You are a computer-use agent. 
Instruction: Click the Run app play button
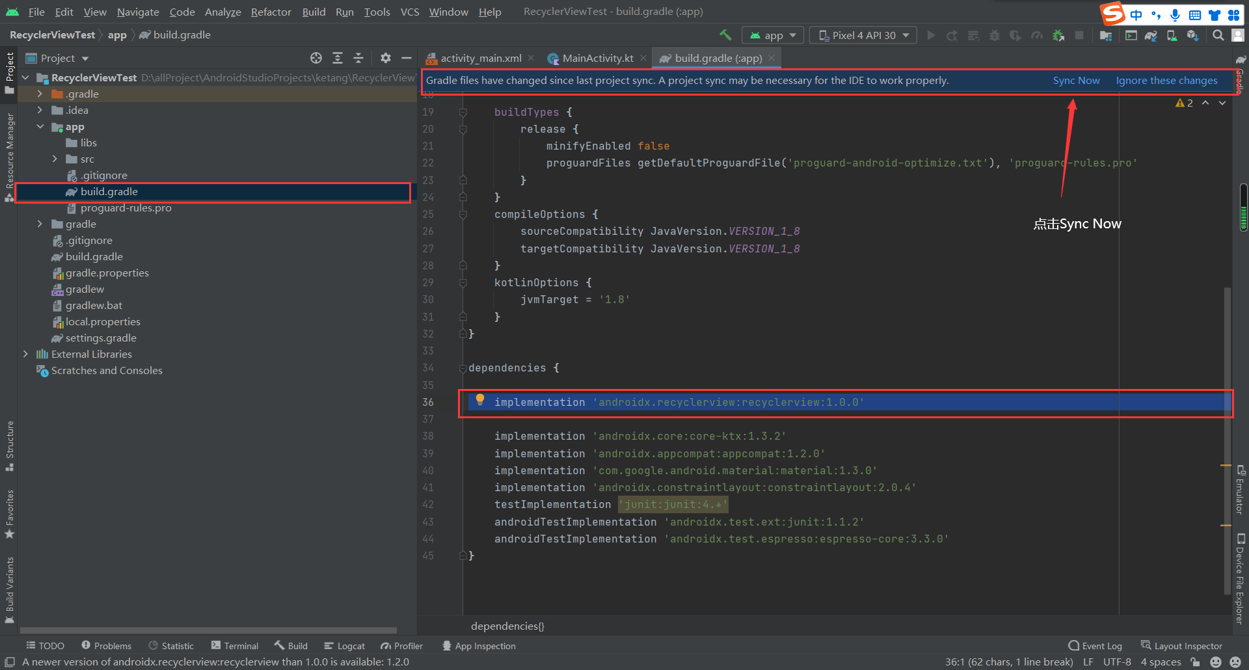tap(932, 35)
